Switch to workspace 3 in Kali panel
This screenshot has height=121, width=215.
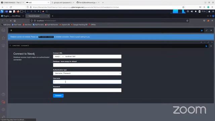[35, 11]
